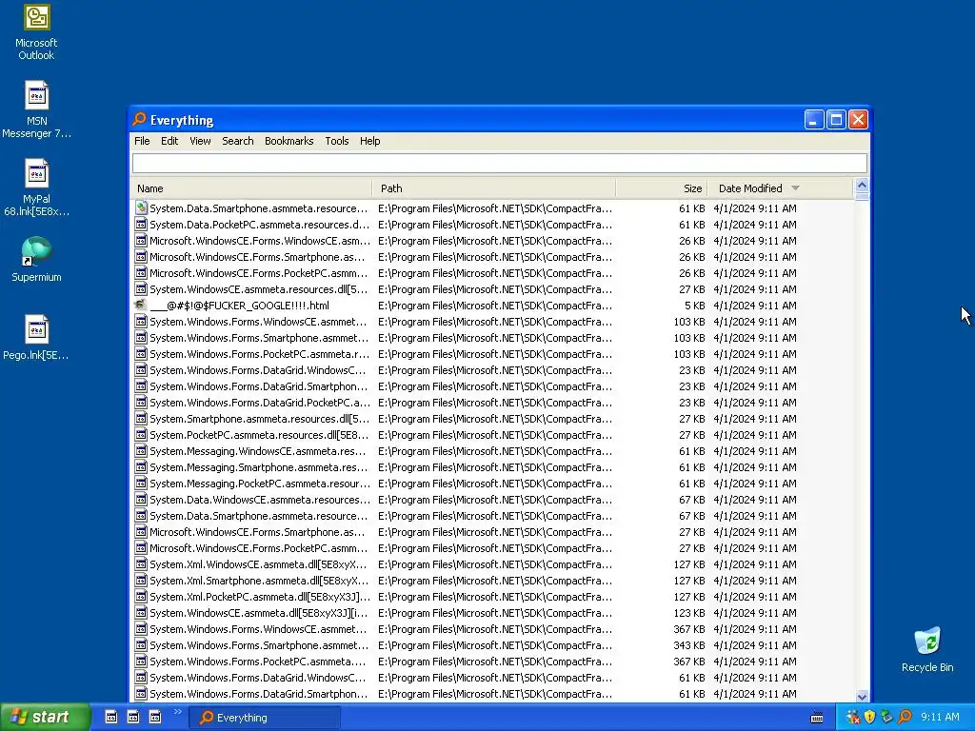
Task: Select the Recycle Bin icon
Action: 927,649
